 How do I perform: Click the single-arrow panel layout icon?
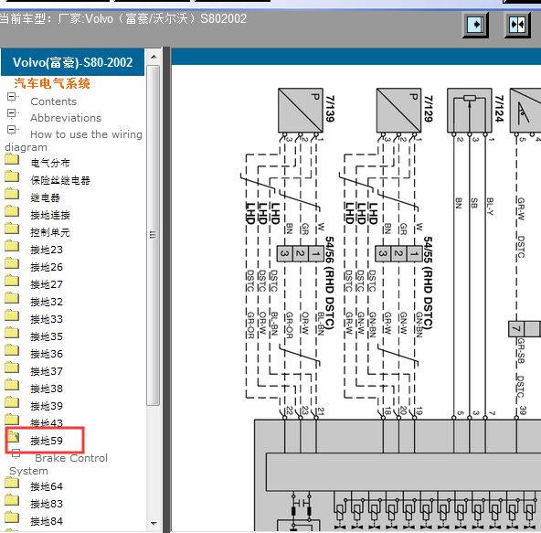point(475,25)
